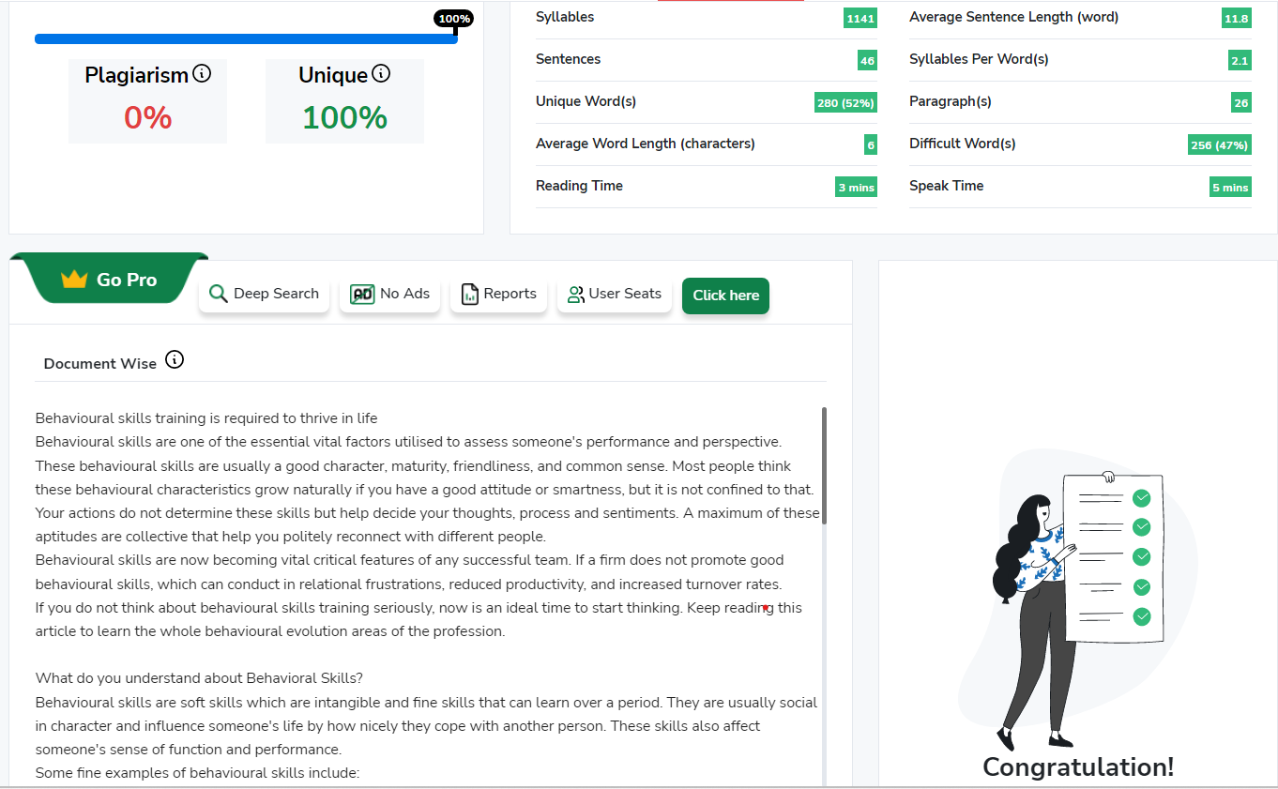Click the document text scrollbar thumb
This screenshot has width=1278, height=789.
(x=824, y=465)
